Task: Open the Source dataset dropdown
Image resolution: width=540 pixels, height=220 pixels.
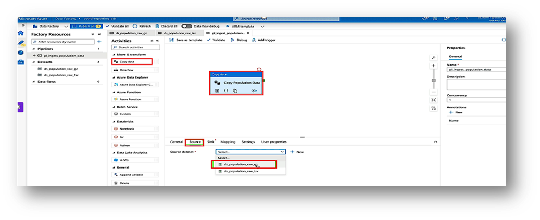Action: click(250, 152)
